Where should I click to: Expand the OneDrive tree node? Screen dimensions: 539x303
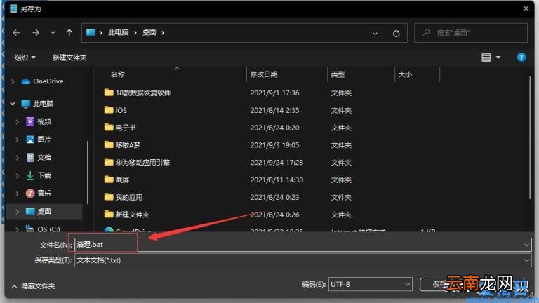[x=13, y=81]
